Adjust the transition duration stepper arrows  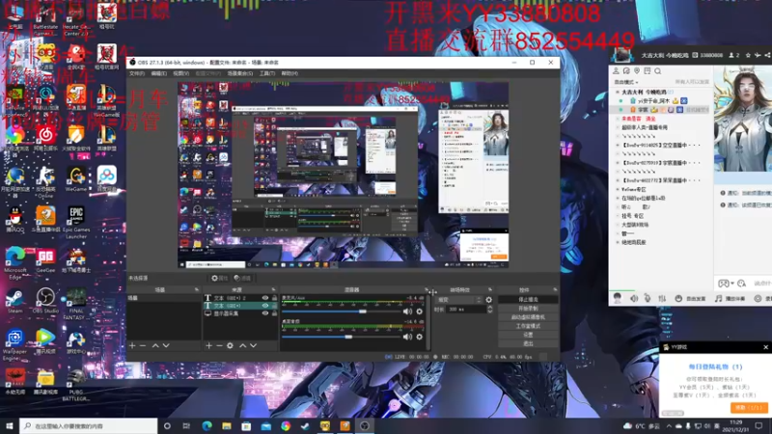(x=490, y=310)
